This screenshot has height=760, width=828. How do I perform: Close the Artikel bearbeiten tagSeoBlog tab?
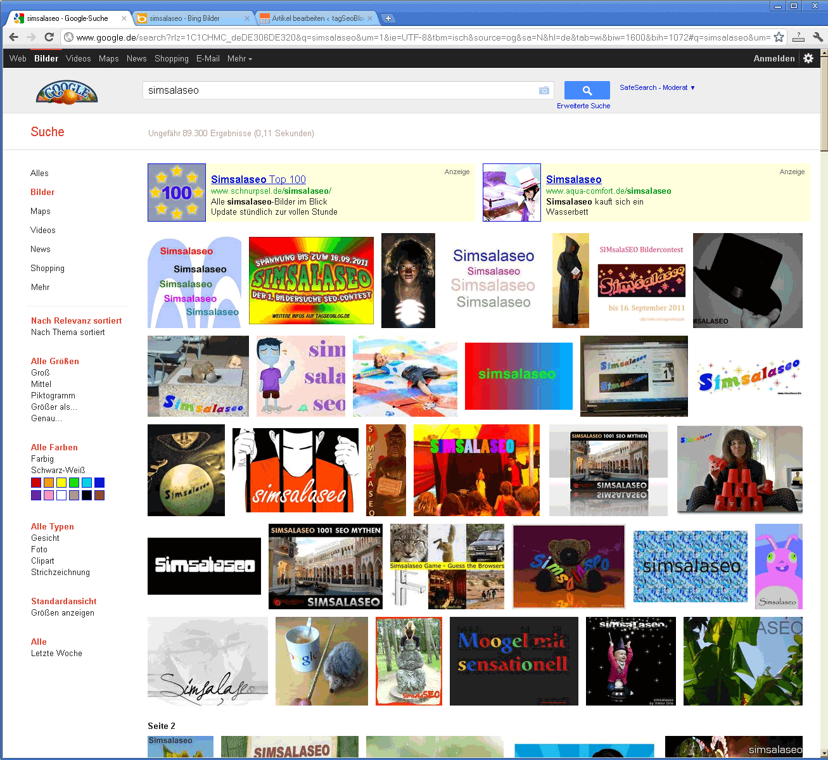371,18
